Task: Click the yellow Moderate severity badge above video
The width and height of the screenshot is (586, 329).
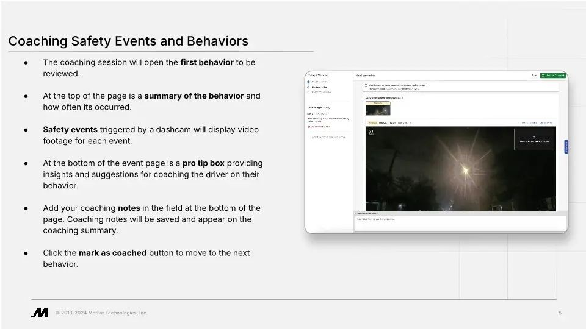Action: (x=372, y=122)
